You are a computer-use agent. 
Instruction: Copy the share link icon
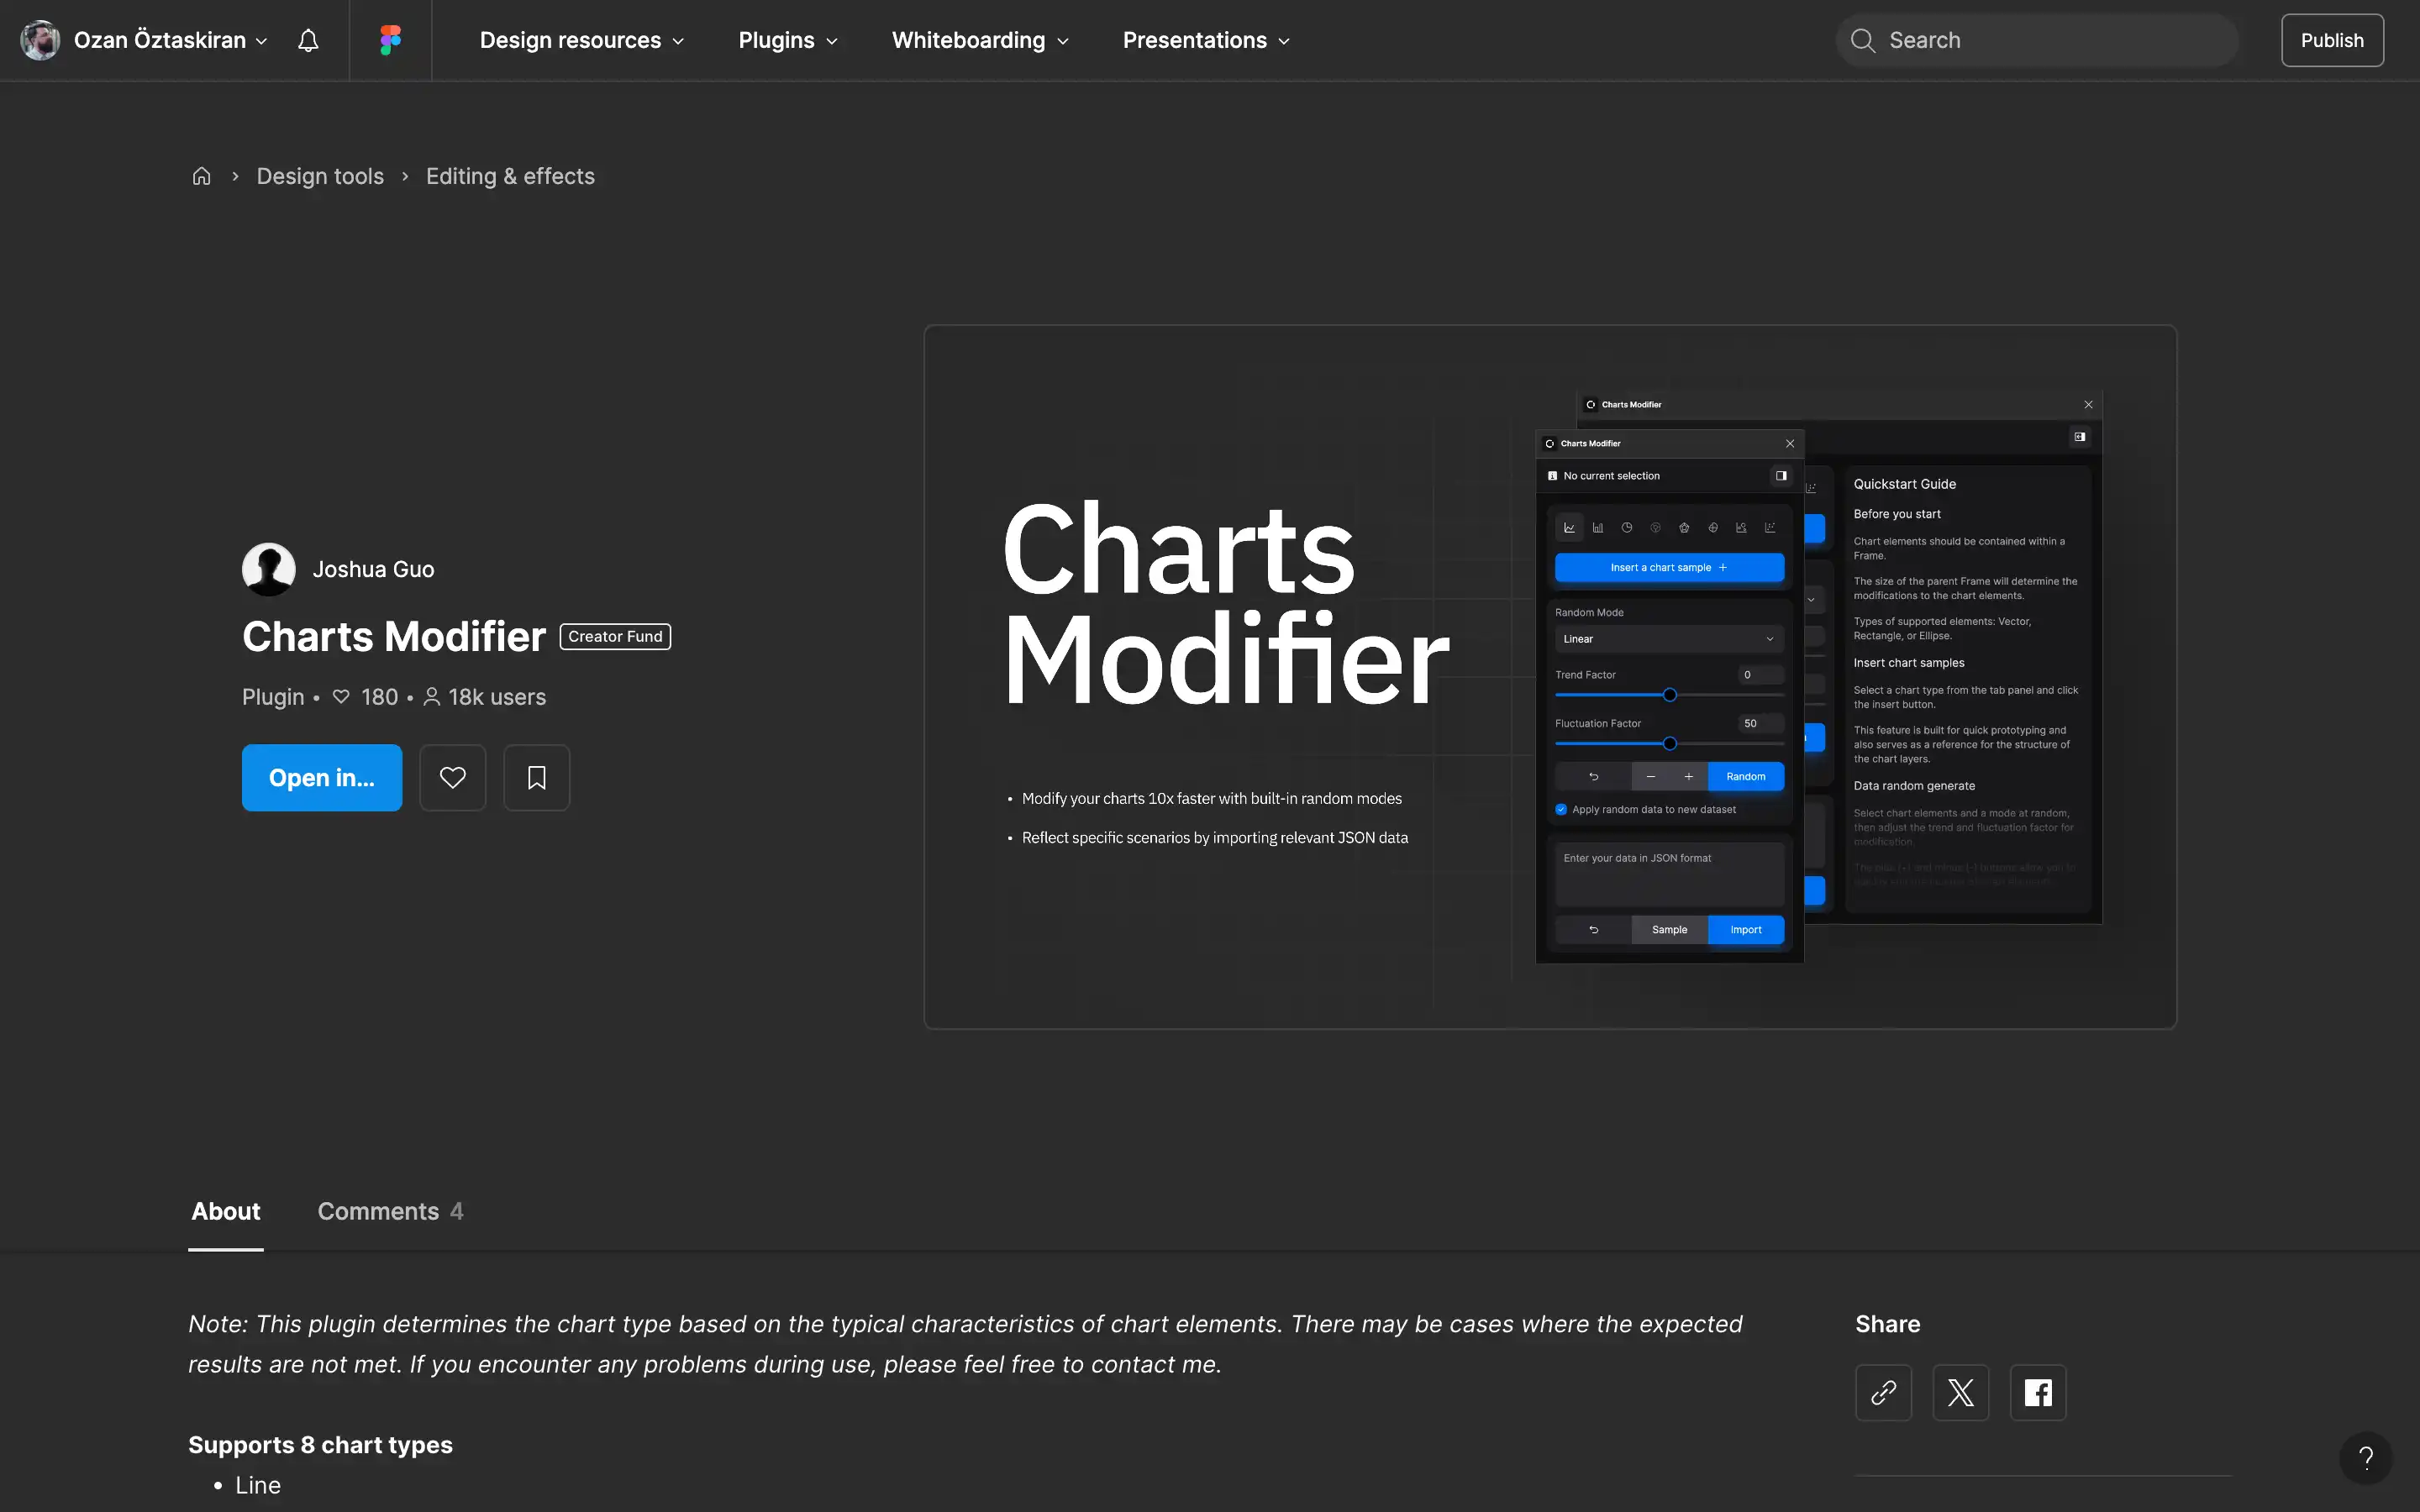point(1883,1392)
